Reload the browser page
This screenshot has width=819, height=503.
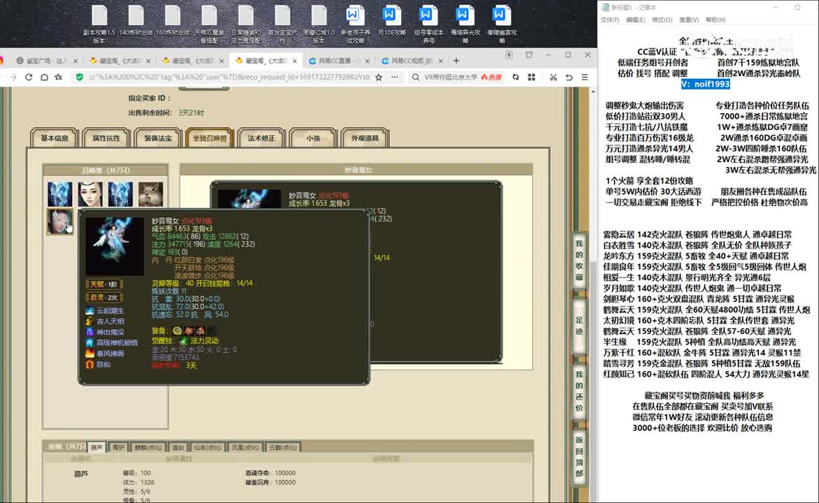coord(29,78)
